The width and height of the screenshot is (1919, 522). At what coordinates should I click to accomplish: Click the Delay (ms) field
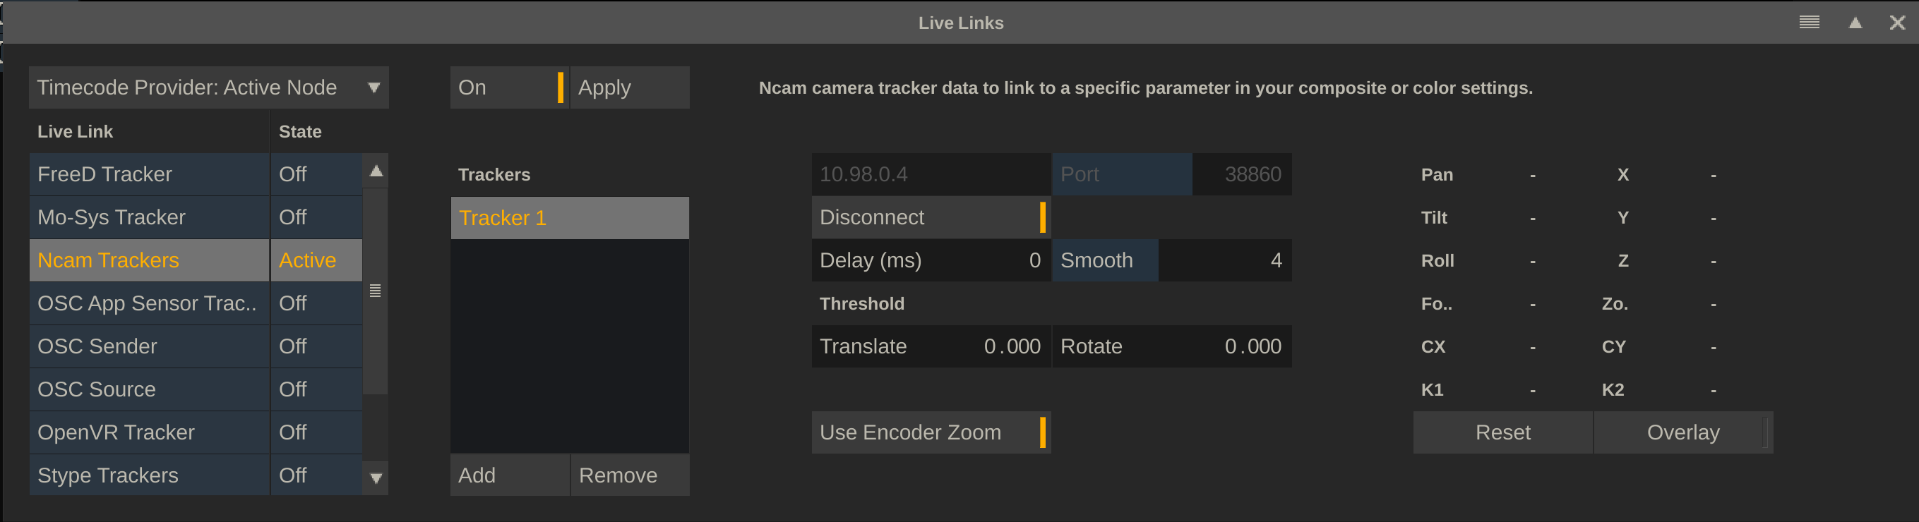pyautogui.click(x=931, y=260)
